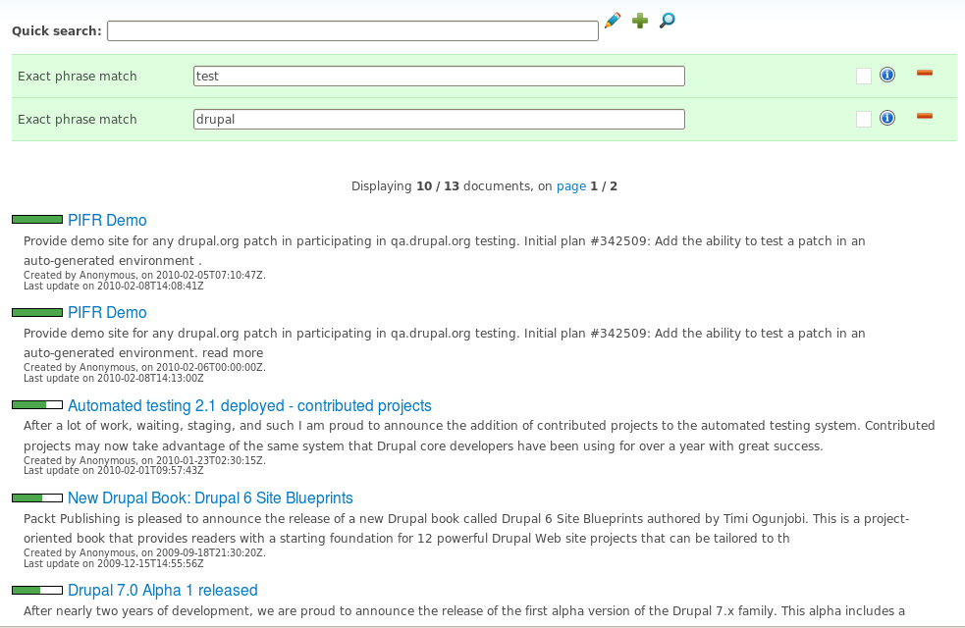The height and width of the screenshot is (628, 965).
Task: Open 'New Drupal Book: Drupal 6 Site Blueprints'
Action: click(x=209, y=497)
